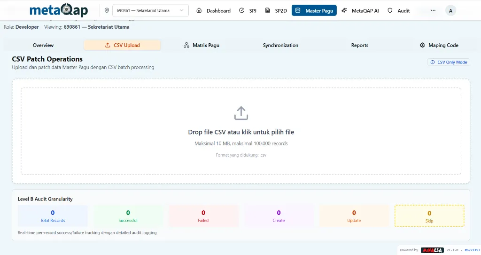The width and height of the screenshot is (481, 255).
Task: Click the Role: Developer label
Action: (x=21, y=27)
